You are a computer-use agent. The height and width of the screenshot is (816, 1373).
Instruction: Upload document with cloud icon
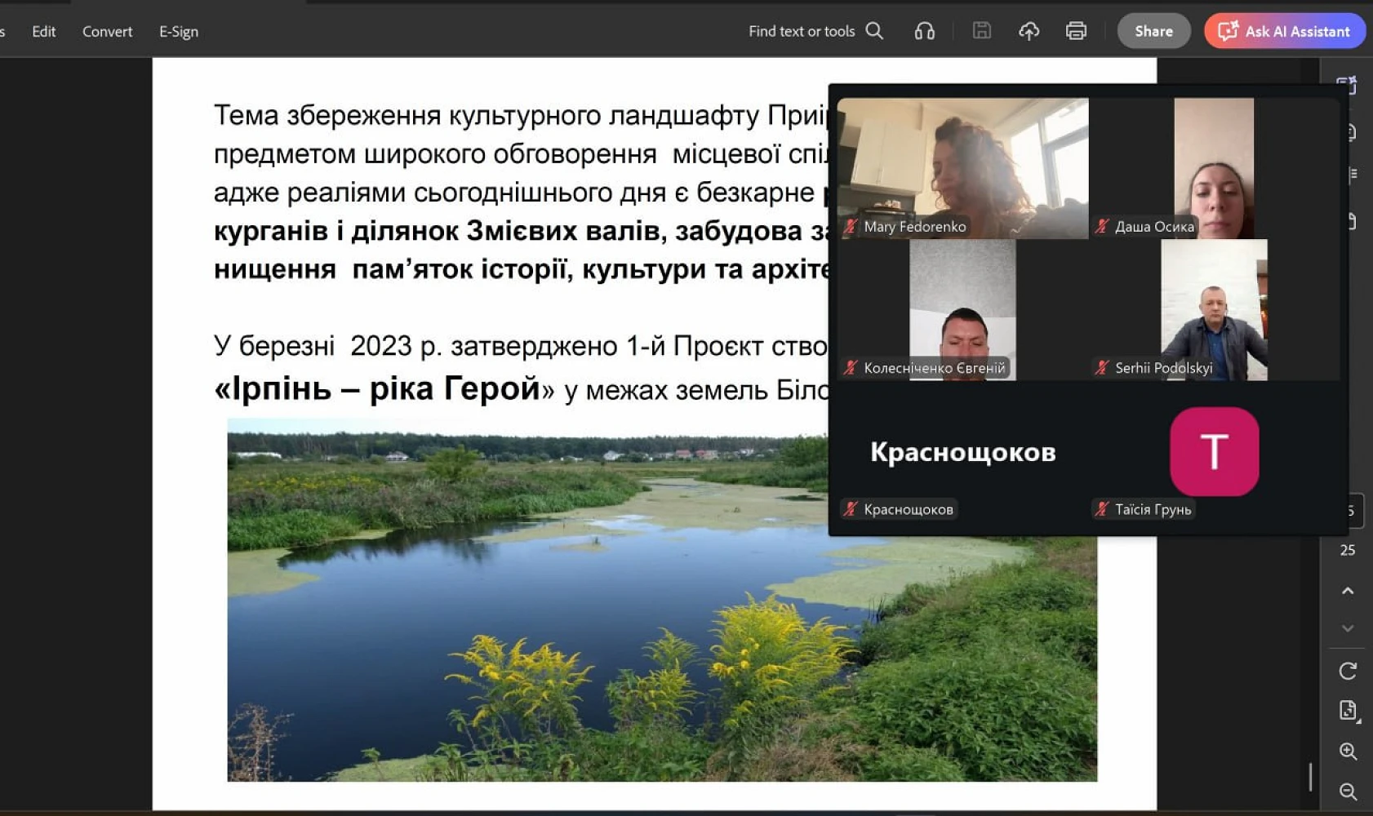click(x=1029, y=31)
